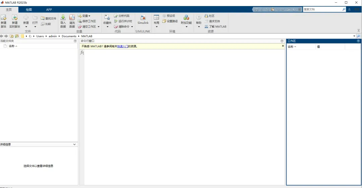
Task: Click the 值 workspace column header
Action: pos(330,47)
